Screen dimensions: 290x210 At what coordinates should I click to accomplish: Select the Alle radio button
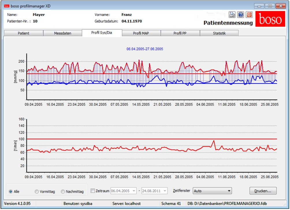[11, 192]
